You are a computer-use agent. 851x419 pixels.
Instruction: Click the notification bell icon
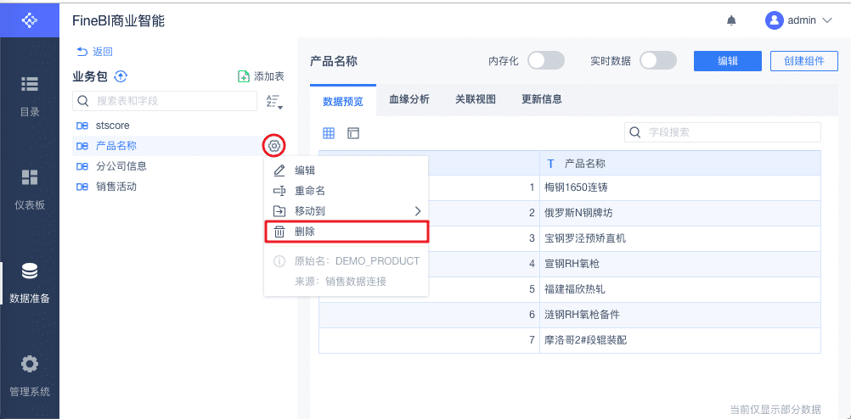[x=730, y=20]
